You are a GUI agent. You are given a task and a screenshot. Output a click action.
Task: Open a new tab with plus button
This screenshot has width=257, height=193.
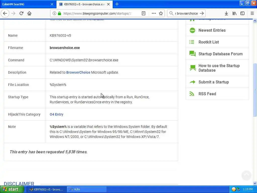point(117,4)
